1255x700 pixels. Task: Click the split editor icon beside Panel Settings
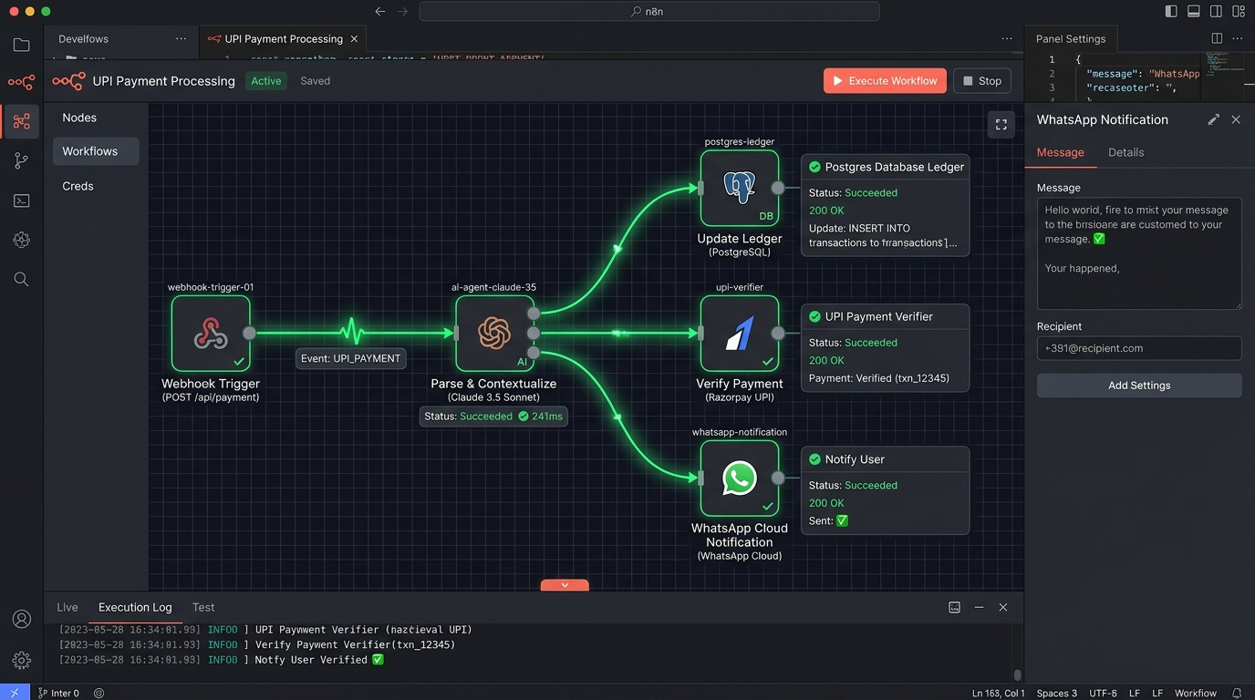click(x=1217, y=38)
